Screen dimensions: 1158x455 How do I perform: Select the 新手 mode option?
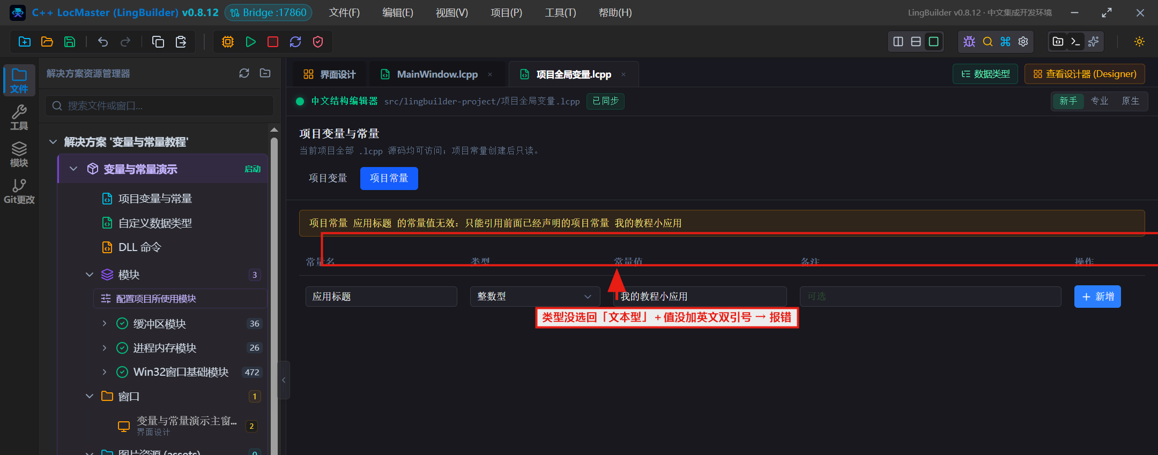(1068, 101)
